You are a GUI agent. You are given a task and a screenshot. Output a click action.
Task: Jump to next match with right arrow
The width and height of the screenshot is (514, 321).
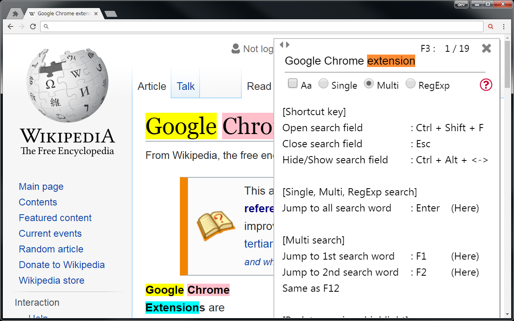click(288, 45)
